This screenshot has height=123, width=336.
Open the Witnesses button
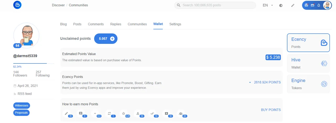pyautogui.click(x=22, y=106)
